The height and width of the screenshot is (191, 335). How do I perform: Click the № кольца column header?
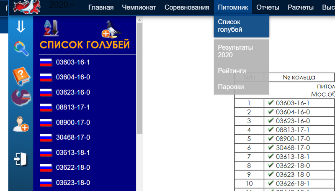(299, 77)
